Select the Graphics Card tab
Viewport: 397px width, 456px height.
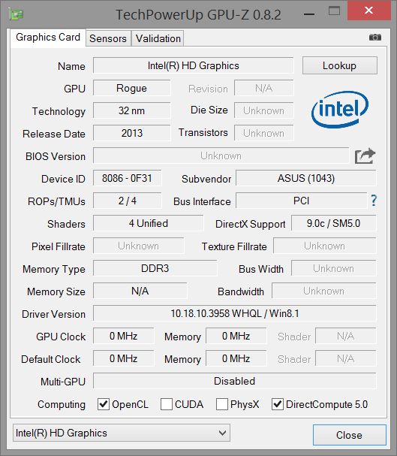pyautogui.click(x=48, y=38)
